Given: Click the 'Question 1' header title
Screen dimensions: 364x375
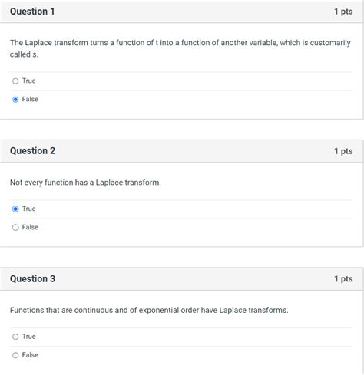Looking at the screenshot, I should 32,12.
